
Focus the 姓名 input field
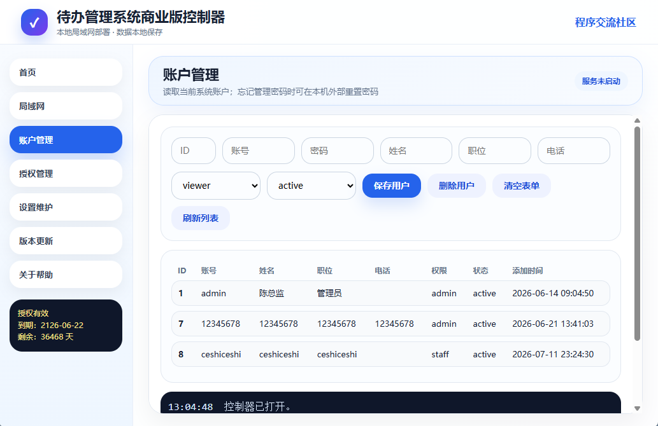[x=416, y=151]
